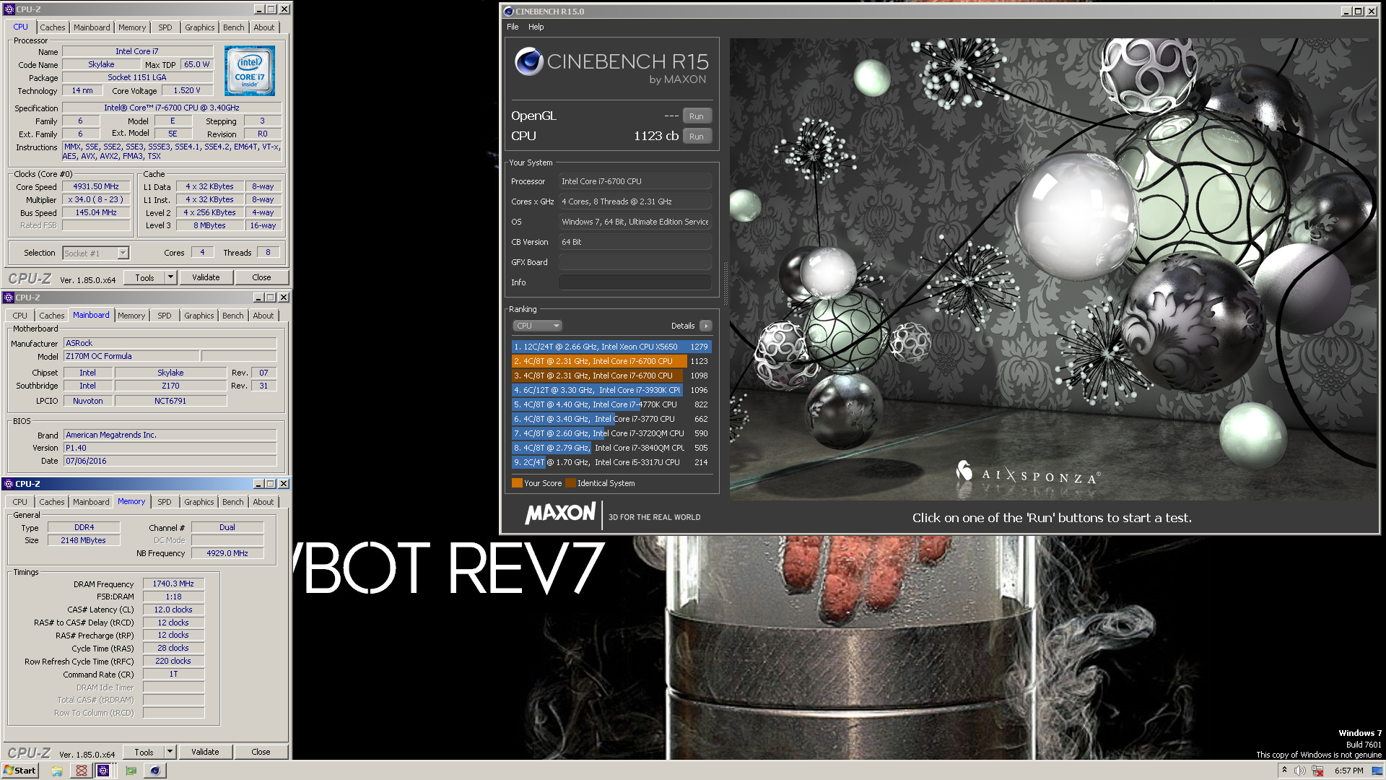Open Bench tab in top CPU-Z window

coord(233,27)
